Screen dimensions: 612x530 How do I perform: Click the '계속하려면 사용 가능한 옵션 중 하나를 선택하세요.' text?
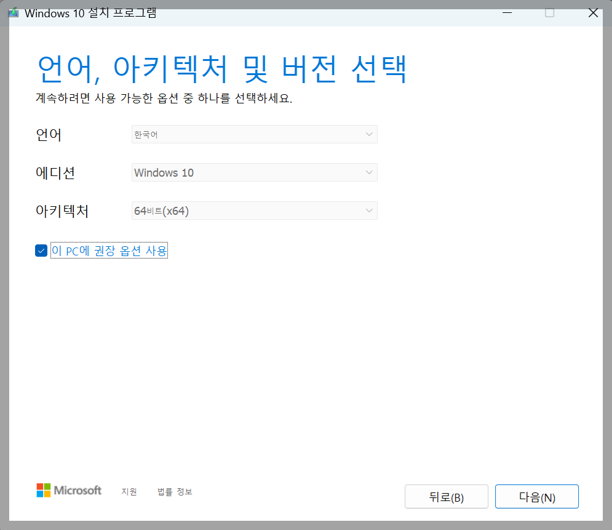pyautogui.click(x=164, y=98)
